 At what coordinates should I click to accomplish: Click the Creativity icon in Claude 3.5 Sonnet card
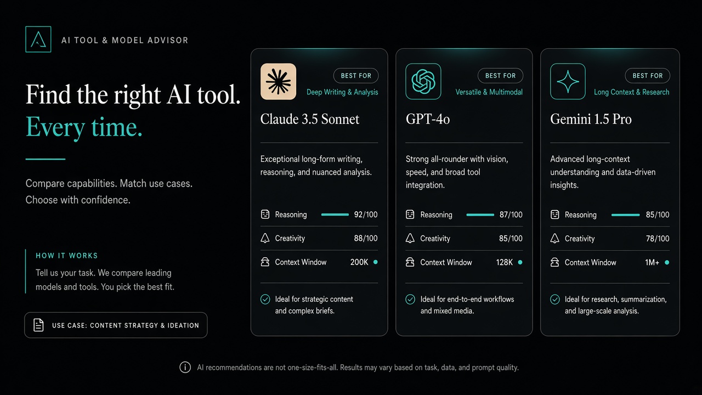pyautogui.click(x=265, y=238)
